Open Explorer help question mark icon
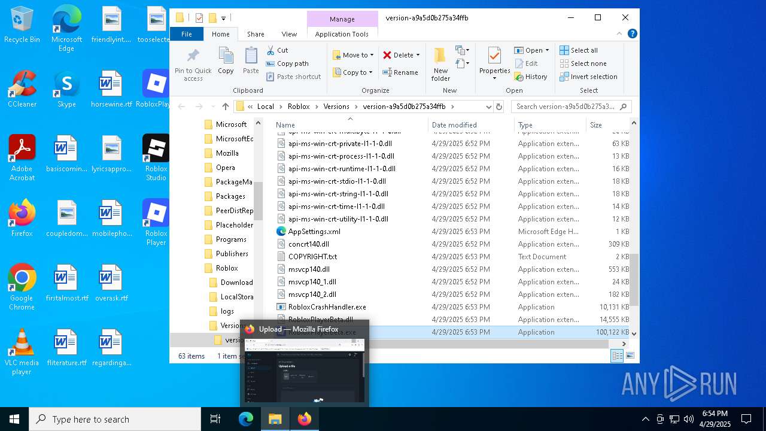766x431 pixels. (x=632, y=34)
